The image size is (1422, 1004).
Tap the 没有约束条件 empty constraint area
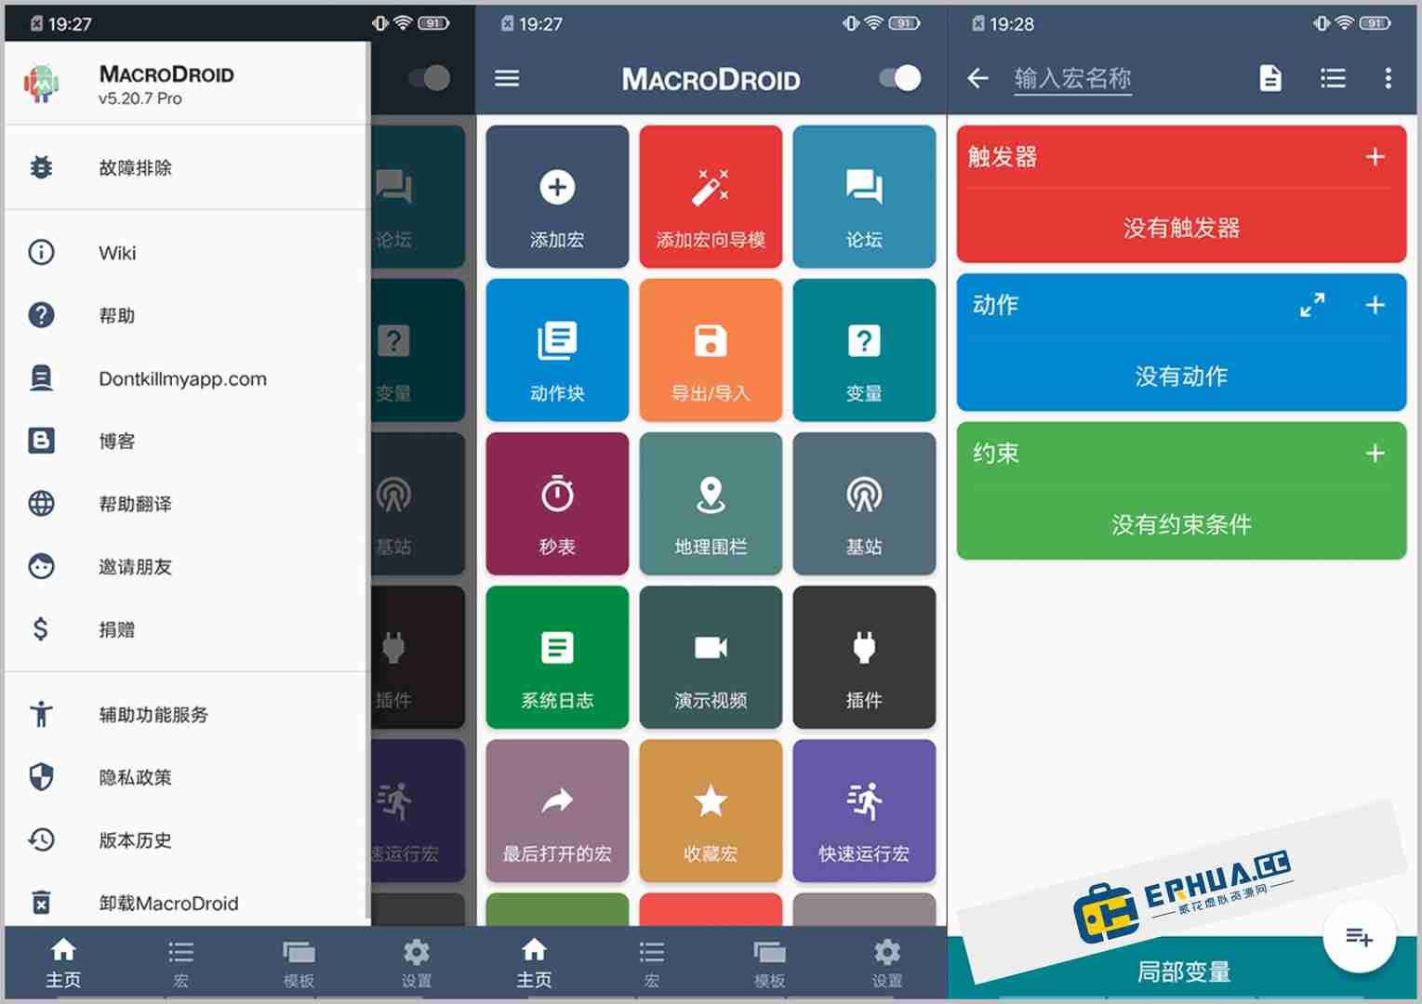pyautogui.click(x=1181, y=524)
